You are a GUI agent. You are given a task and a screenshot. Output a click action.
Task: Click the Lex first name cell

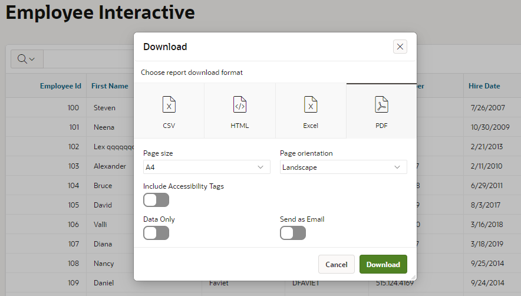click(x=114, y=147)
